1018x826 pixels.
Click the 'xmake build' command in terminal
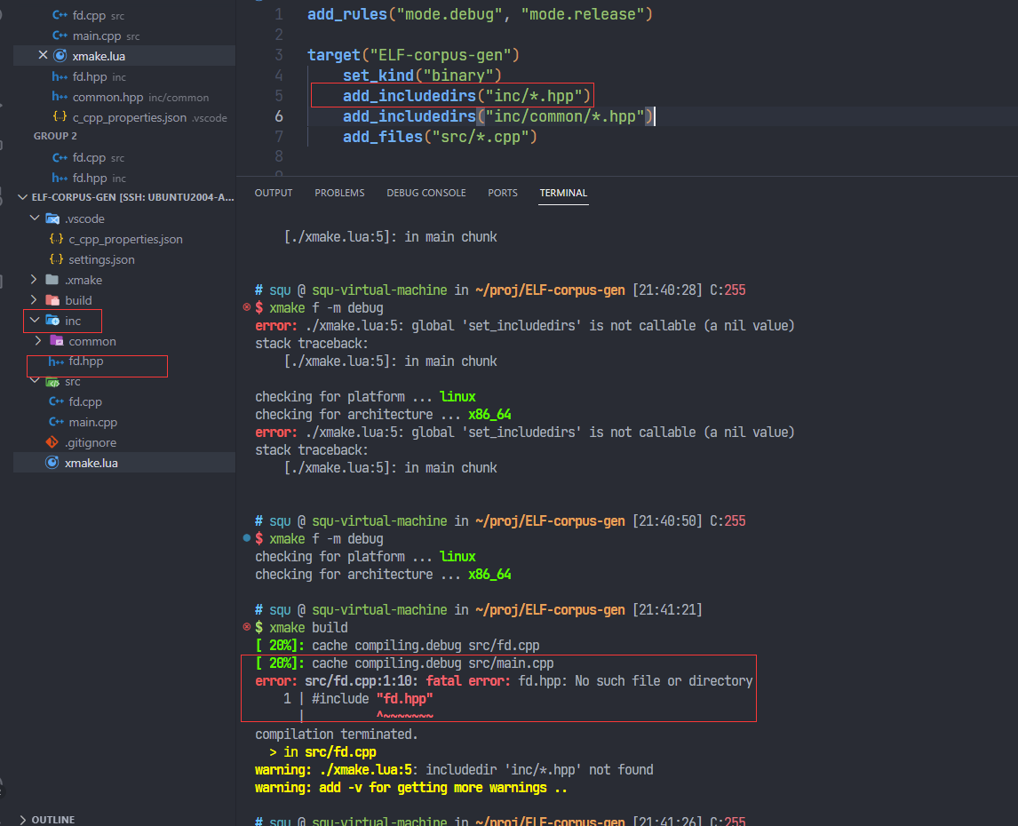click(x=308, y=627)
